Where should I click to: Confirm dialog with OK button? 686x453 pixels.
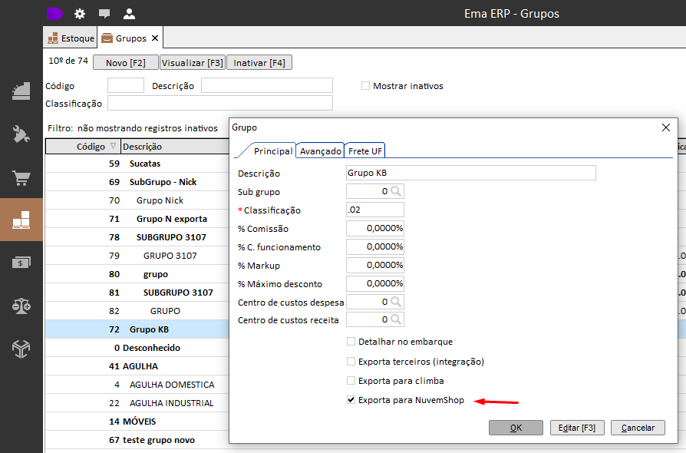point(516,428)
